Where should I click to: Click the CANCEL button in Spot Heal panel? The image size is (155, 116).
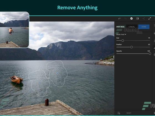pos(131,27)
